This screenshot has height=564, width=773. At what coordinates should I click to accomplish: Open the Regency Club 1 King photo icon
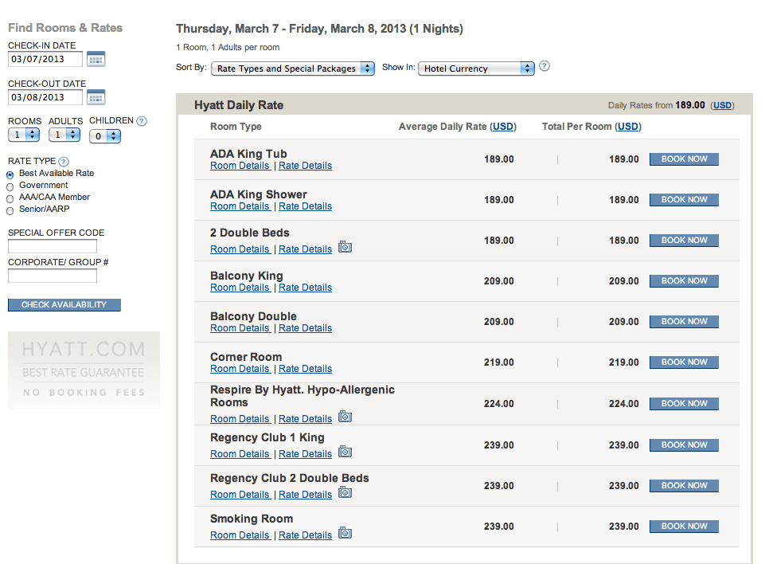[x=345, y=452]
